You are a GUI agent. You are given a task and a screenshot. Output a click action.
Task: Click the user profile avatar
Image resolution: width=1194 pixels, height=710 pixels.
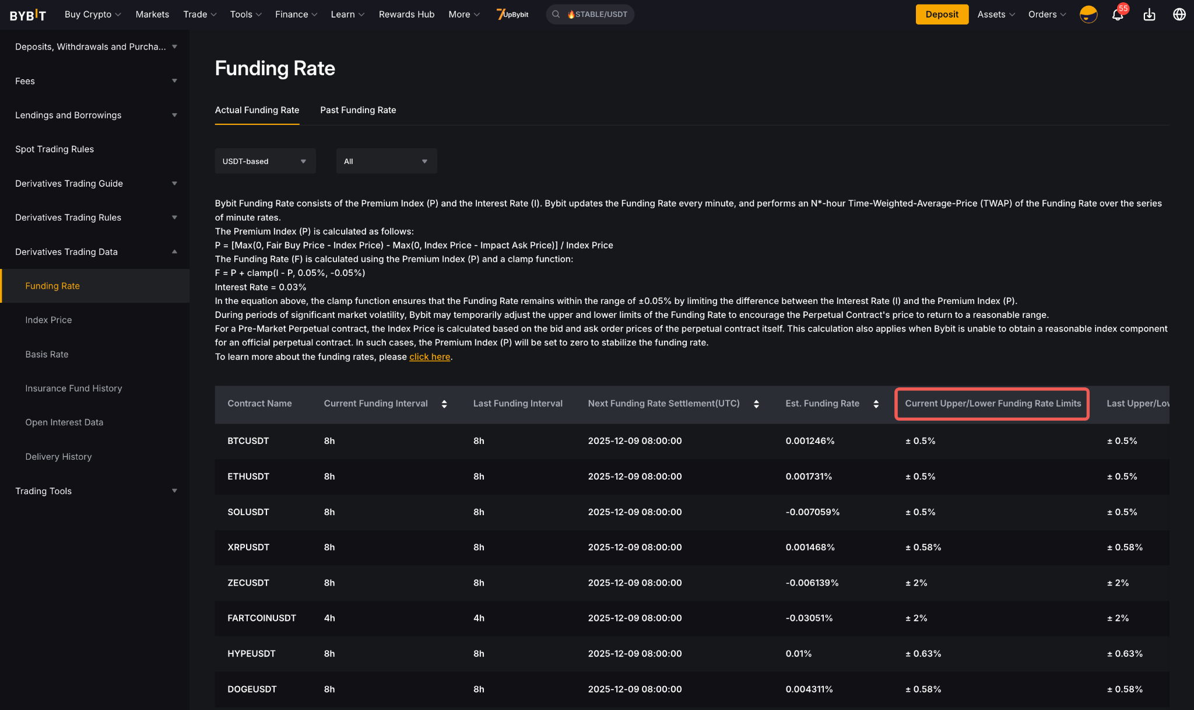coord(1088,15)
